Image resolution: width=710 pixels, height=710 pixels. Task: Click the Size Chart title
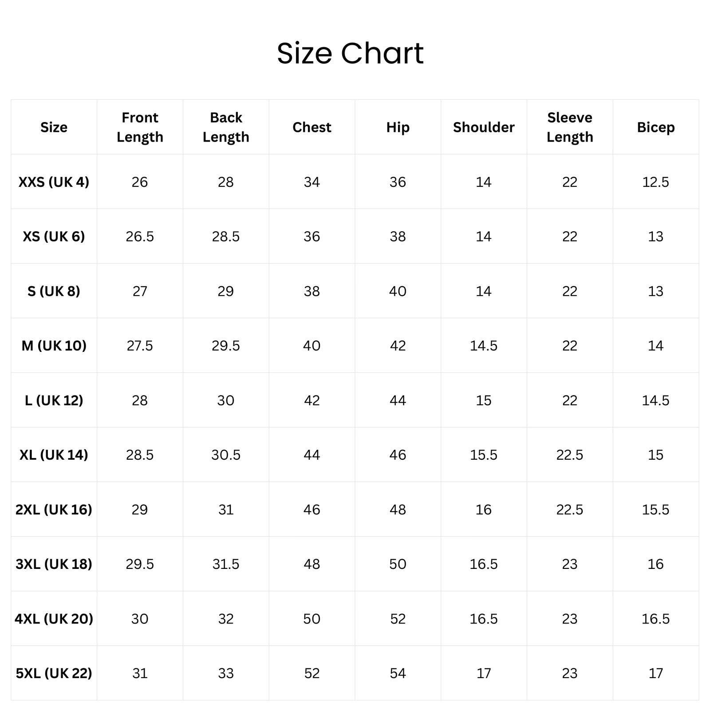(x=350, y=54)
